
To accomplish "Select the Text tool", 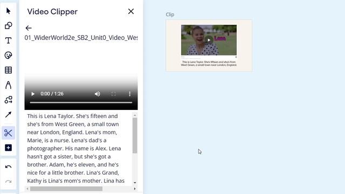I will click(x=9, y=40).
